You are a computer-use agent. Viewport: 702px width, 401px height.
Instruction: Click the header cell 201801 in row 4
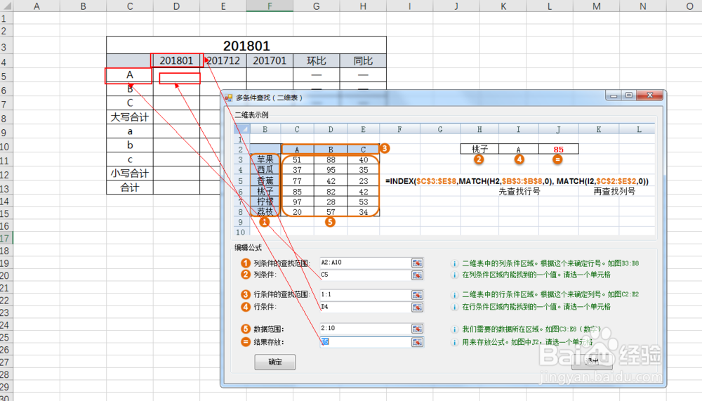pyautogui.click(x=176, y=60)
